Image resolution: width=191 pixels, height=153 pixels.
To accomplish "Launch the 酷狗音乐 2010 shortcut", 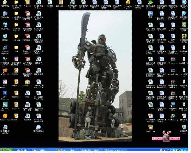I will (x=184, y=4).
